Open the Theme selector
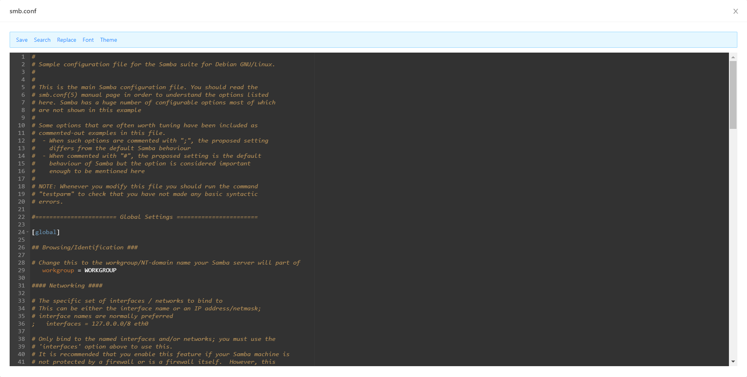Viewport: 747px width, 377px height. pos(108,40)
